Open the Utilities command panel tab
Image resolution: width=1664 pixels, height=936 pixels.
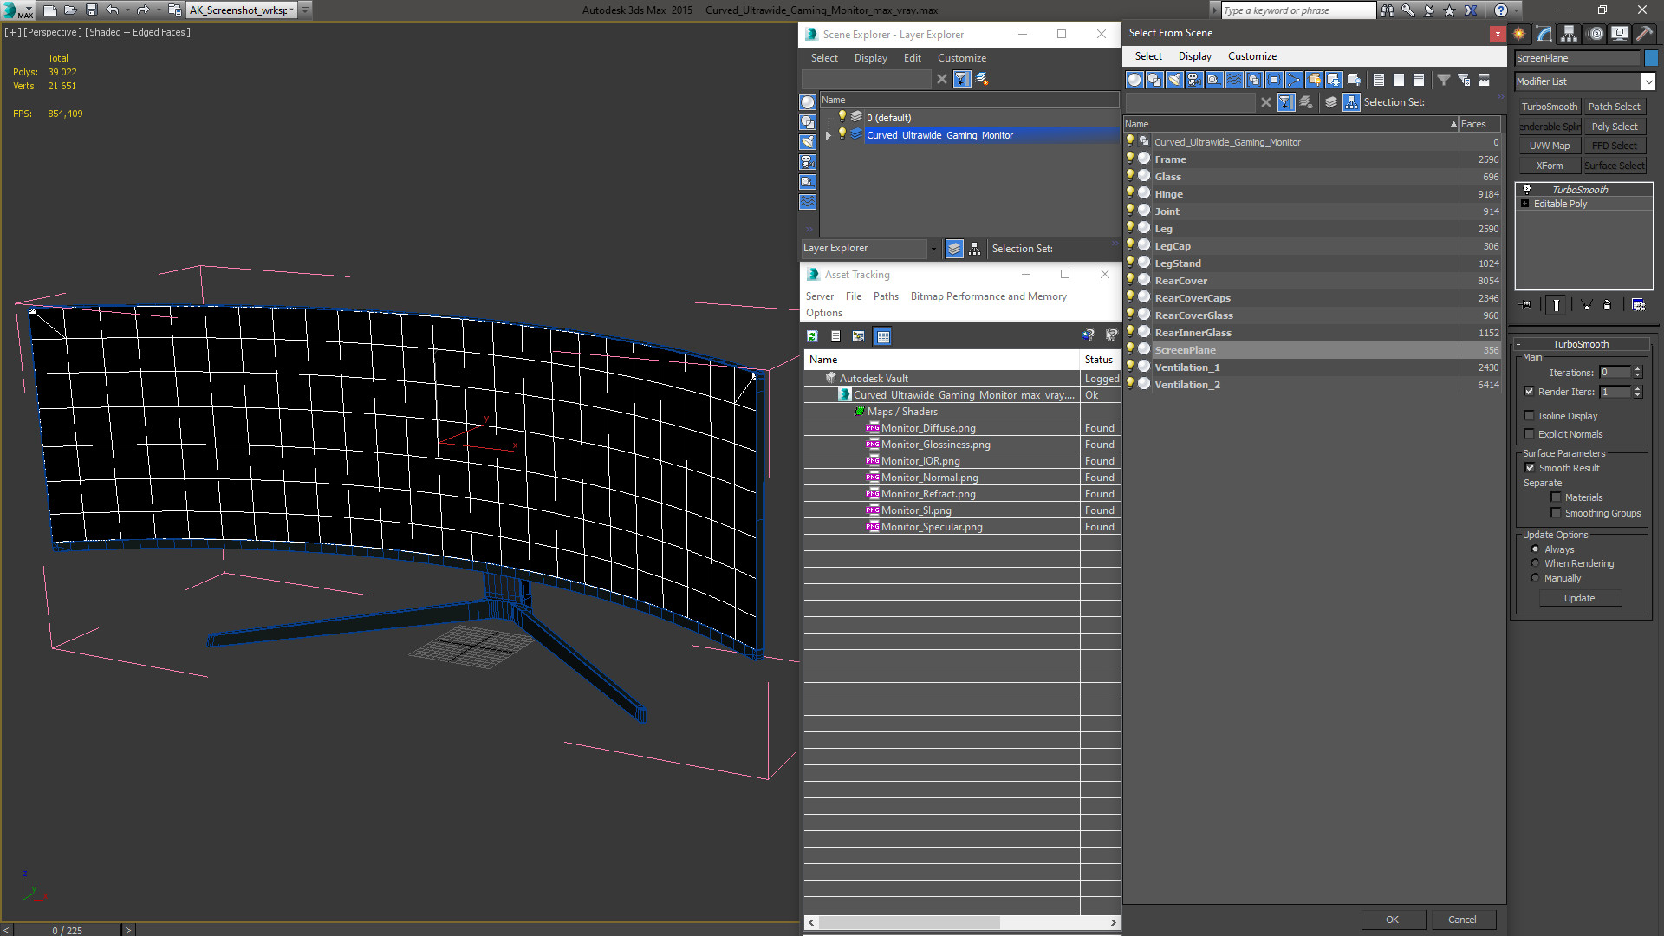pyautogui.click(x=1644, y=34)
